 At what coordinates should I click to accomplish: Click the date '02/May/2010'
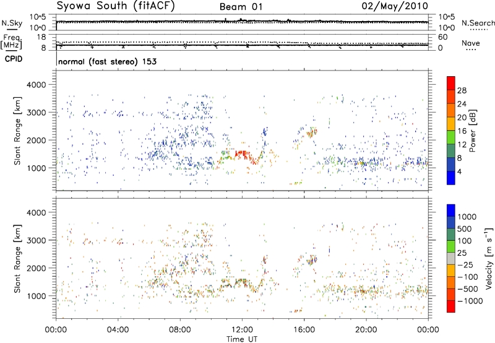(x=395, y=6)
